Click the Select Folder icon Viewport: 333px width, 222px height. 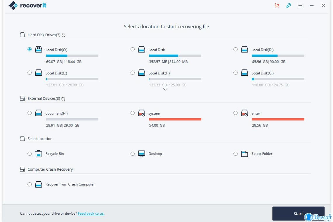[244, 154]
